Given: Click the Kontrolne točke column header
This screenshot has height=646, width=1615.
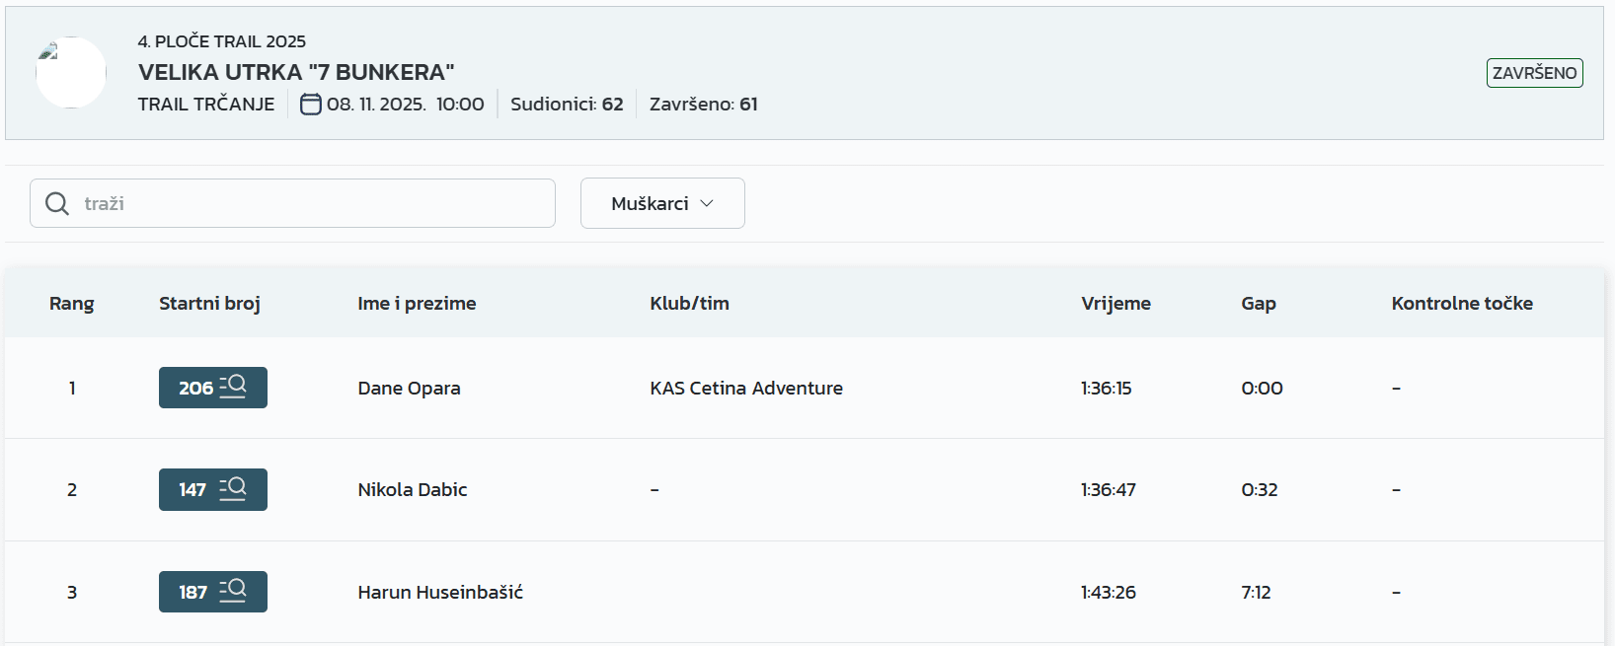Looking at the screenshot, I should 1462,303.
